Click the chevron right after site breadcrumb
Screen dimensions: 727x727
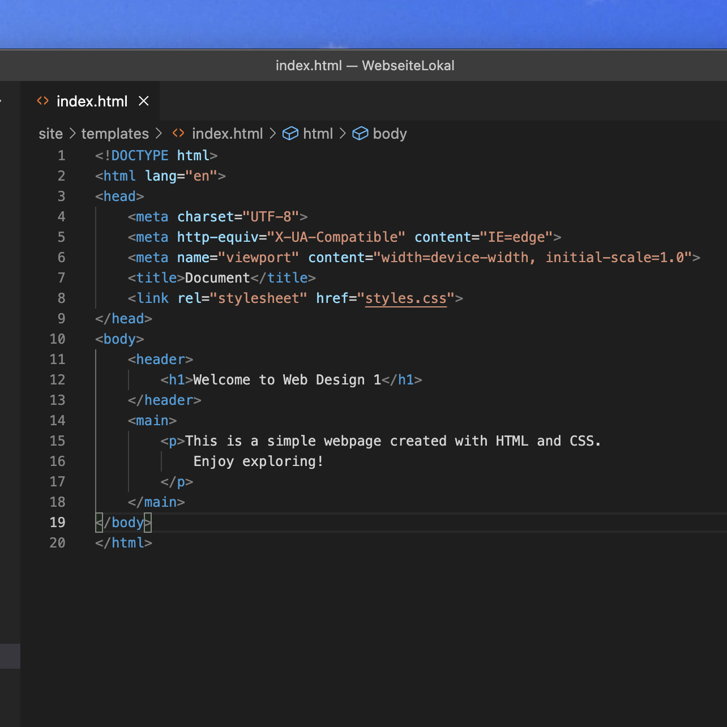72,134
